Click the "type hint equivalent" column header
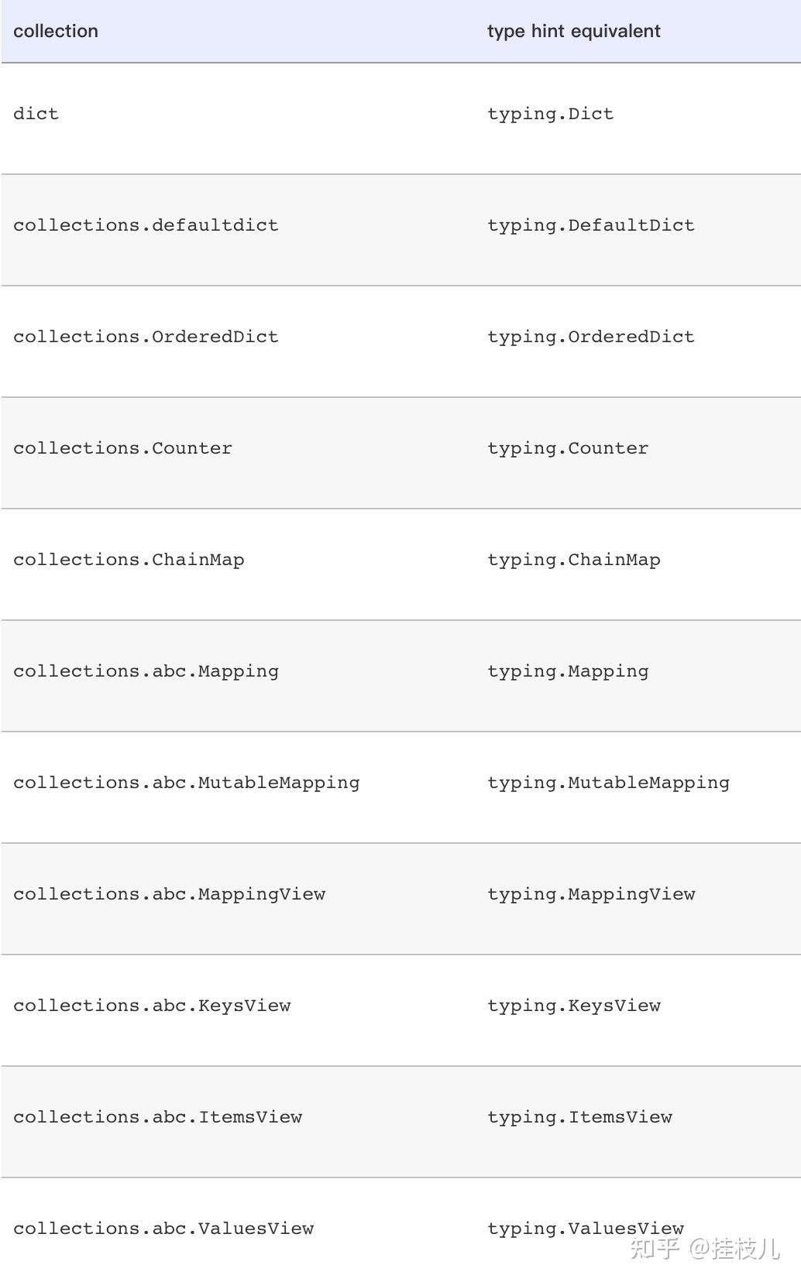 tap(573, 31)
